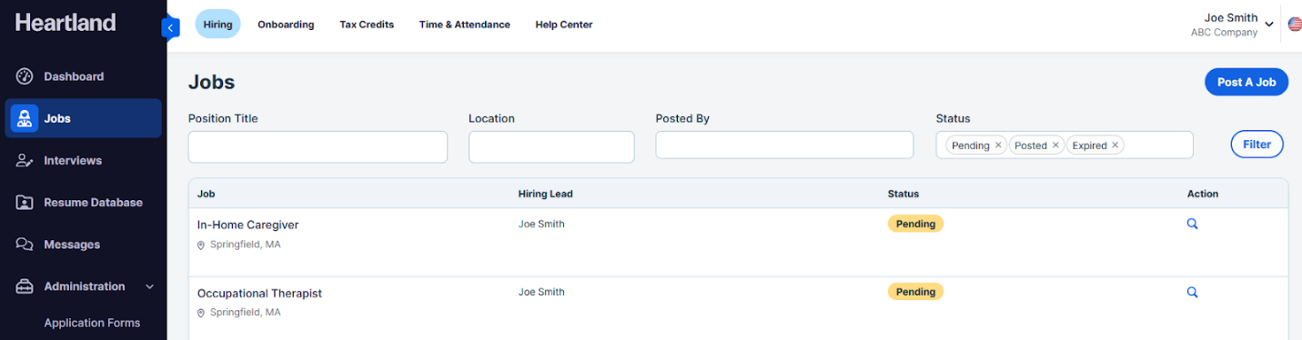1302x340 pixels.
Task: Switch to the Onboarding tab
Action: (286, 25)
